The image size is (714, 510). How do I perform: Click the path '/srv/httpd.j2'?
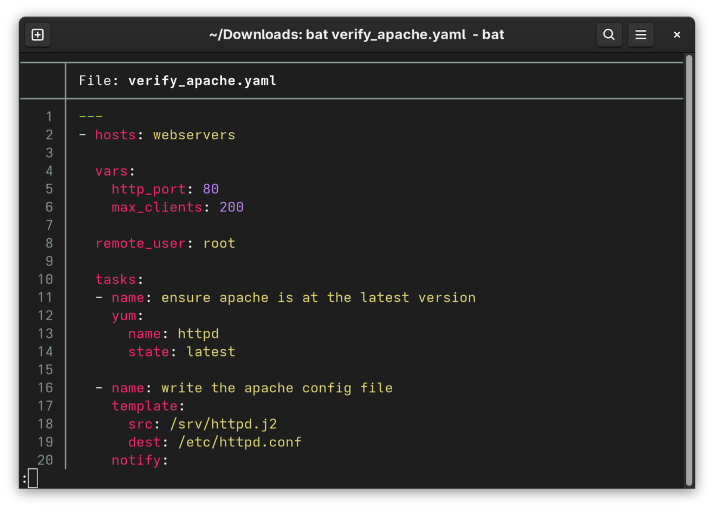pos(223,424)
